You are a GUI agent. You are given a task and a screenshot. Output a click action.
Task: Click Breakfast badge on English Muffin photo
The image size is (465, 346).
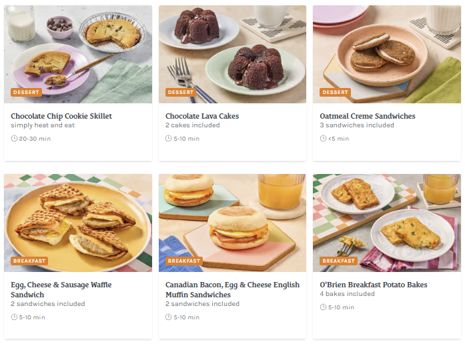click(183, 261)
